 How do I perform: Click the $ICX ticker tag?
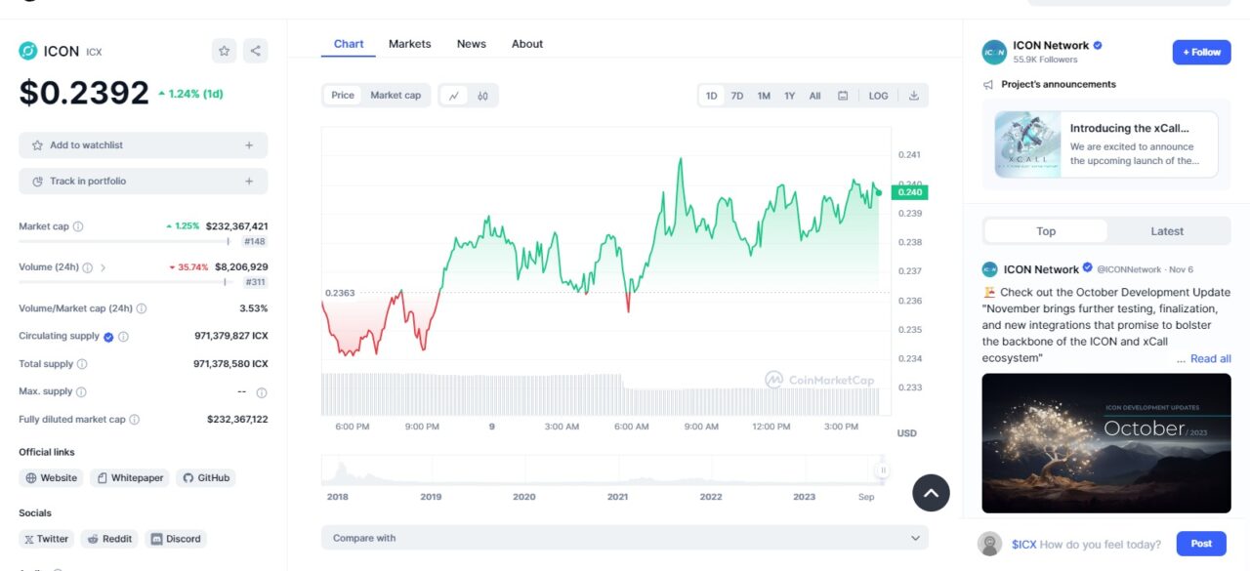click(x=1023, y=545)
